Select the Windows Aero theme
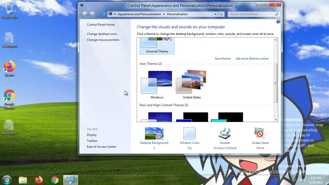 click(157, 85)
